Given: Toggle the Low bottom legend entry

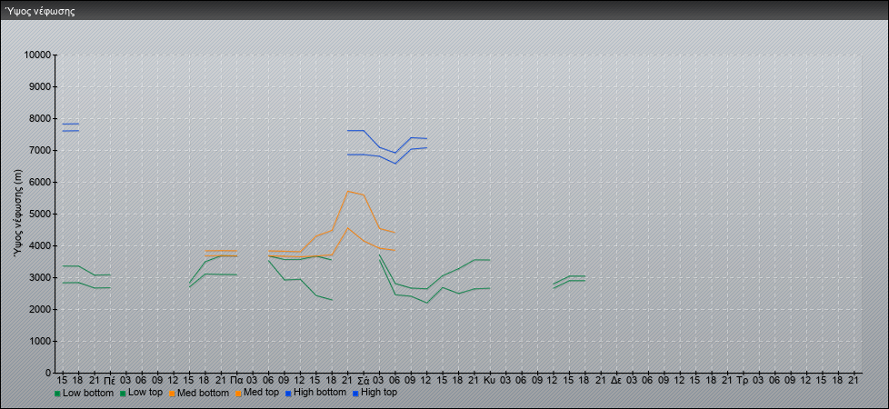Looking at the screenshot, I should (85, 393).
